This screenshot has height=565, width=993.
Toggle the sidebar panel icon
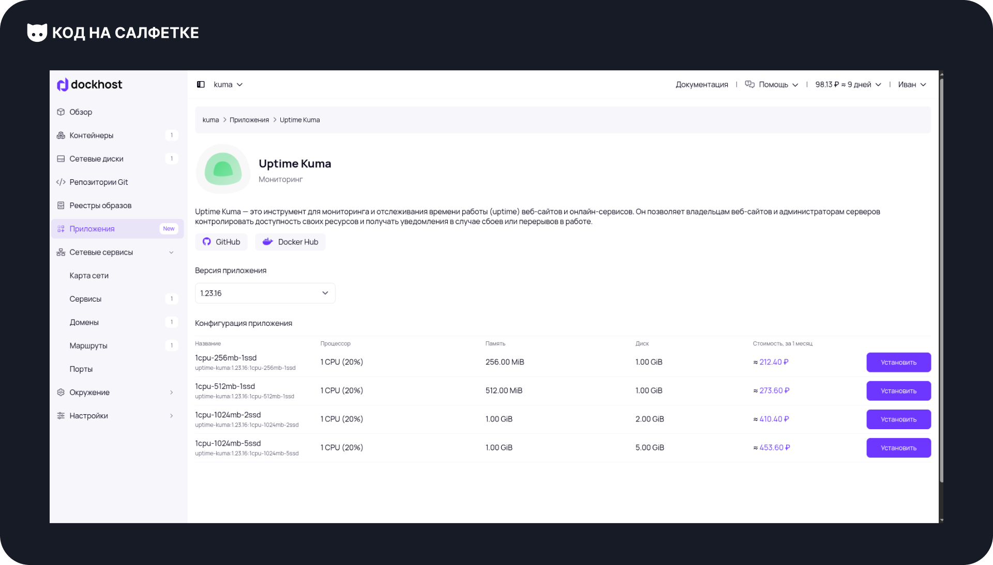click(x=201, y=85)
